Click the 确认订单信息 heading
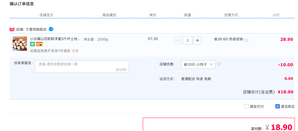The height and width of the screenshot is (131, 298). [x=22, y=4]
